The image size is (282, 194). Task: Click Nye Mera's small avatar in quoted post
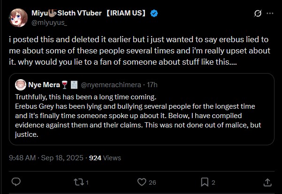coord(21,85)
